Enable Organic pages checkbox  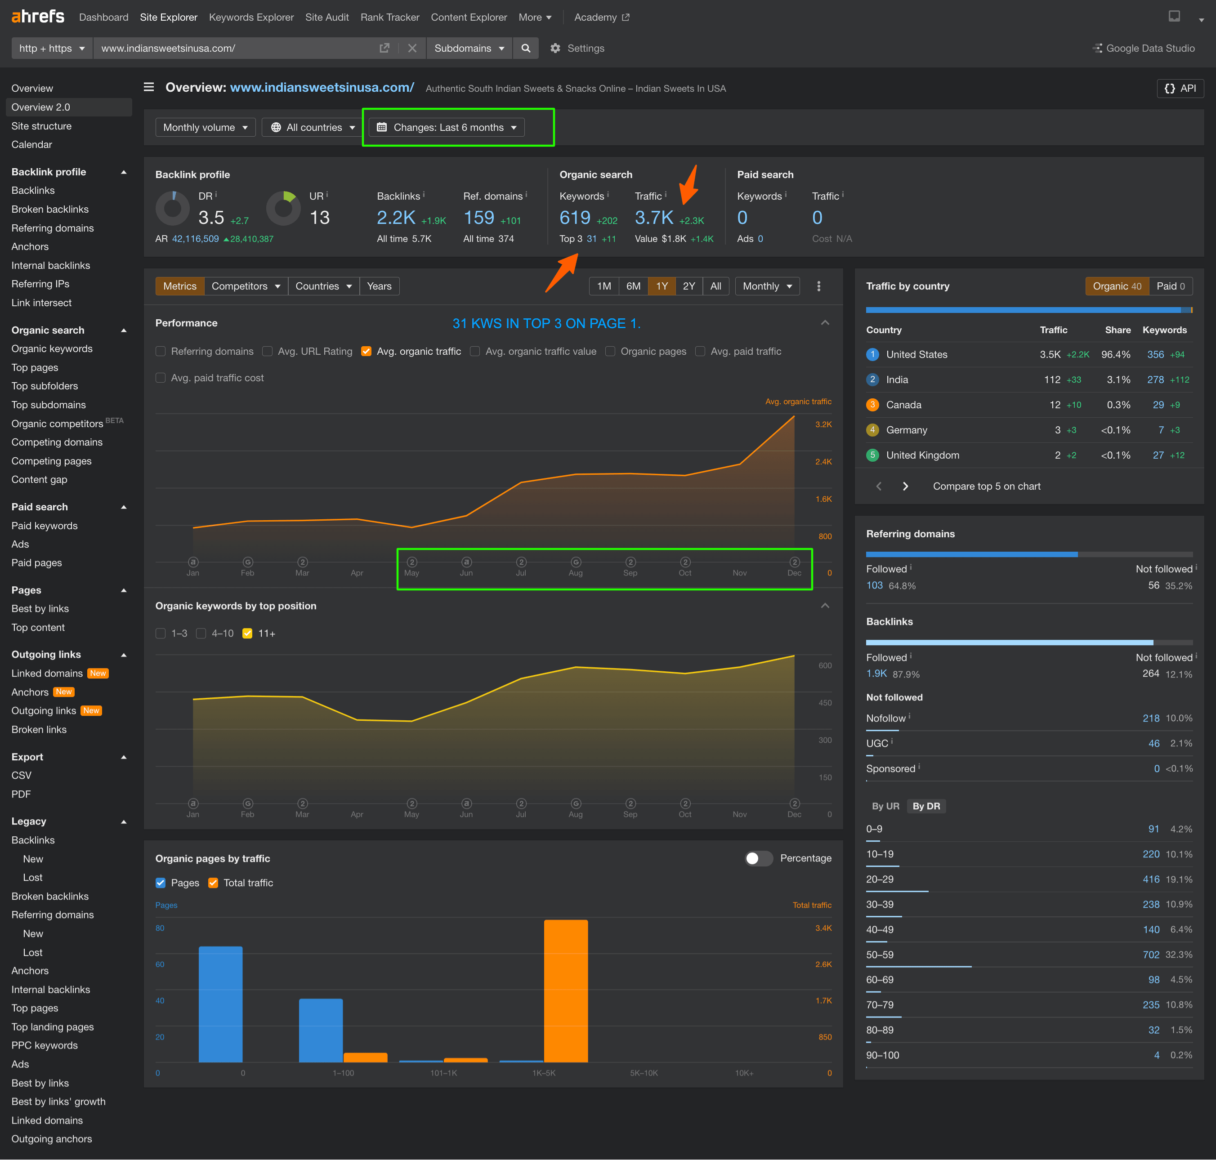click(x=610, y=351)
